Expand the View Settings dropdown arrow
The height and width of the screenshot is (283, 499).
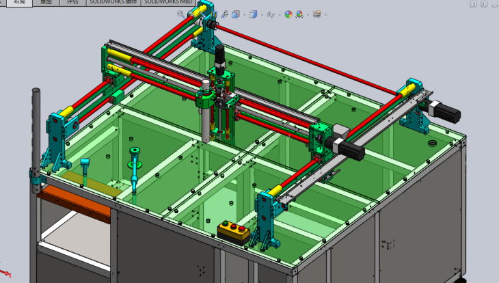click(x=324, y=14)
